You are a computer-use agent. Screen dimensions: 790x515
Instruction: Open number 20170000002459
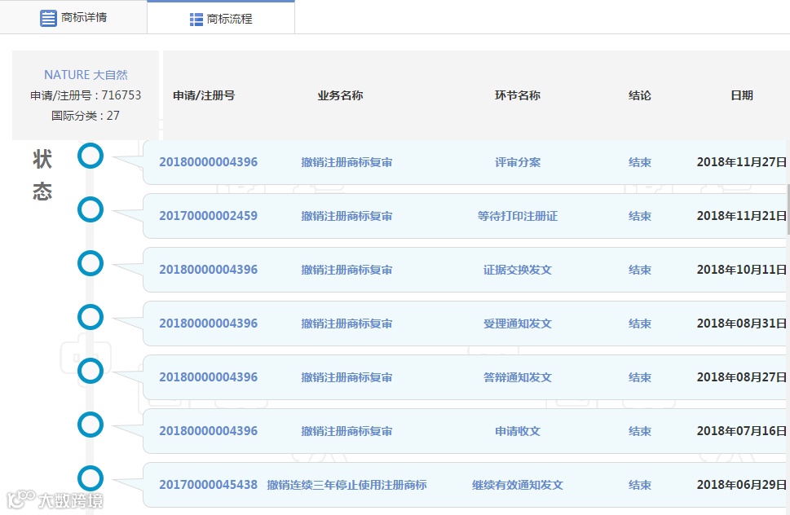(x=208, y=216)
